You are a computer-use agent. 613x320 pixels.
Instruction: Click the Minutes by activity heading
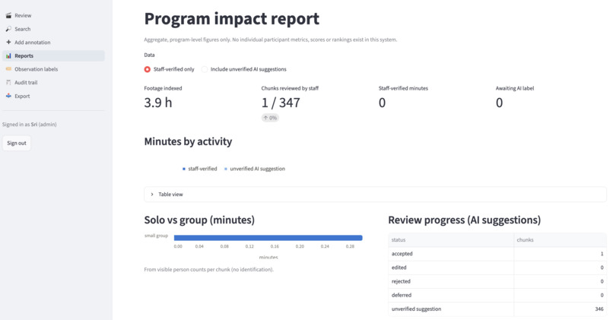pos(188,141)
